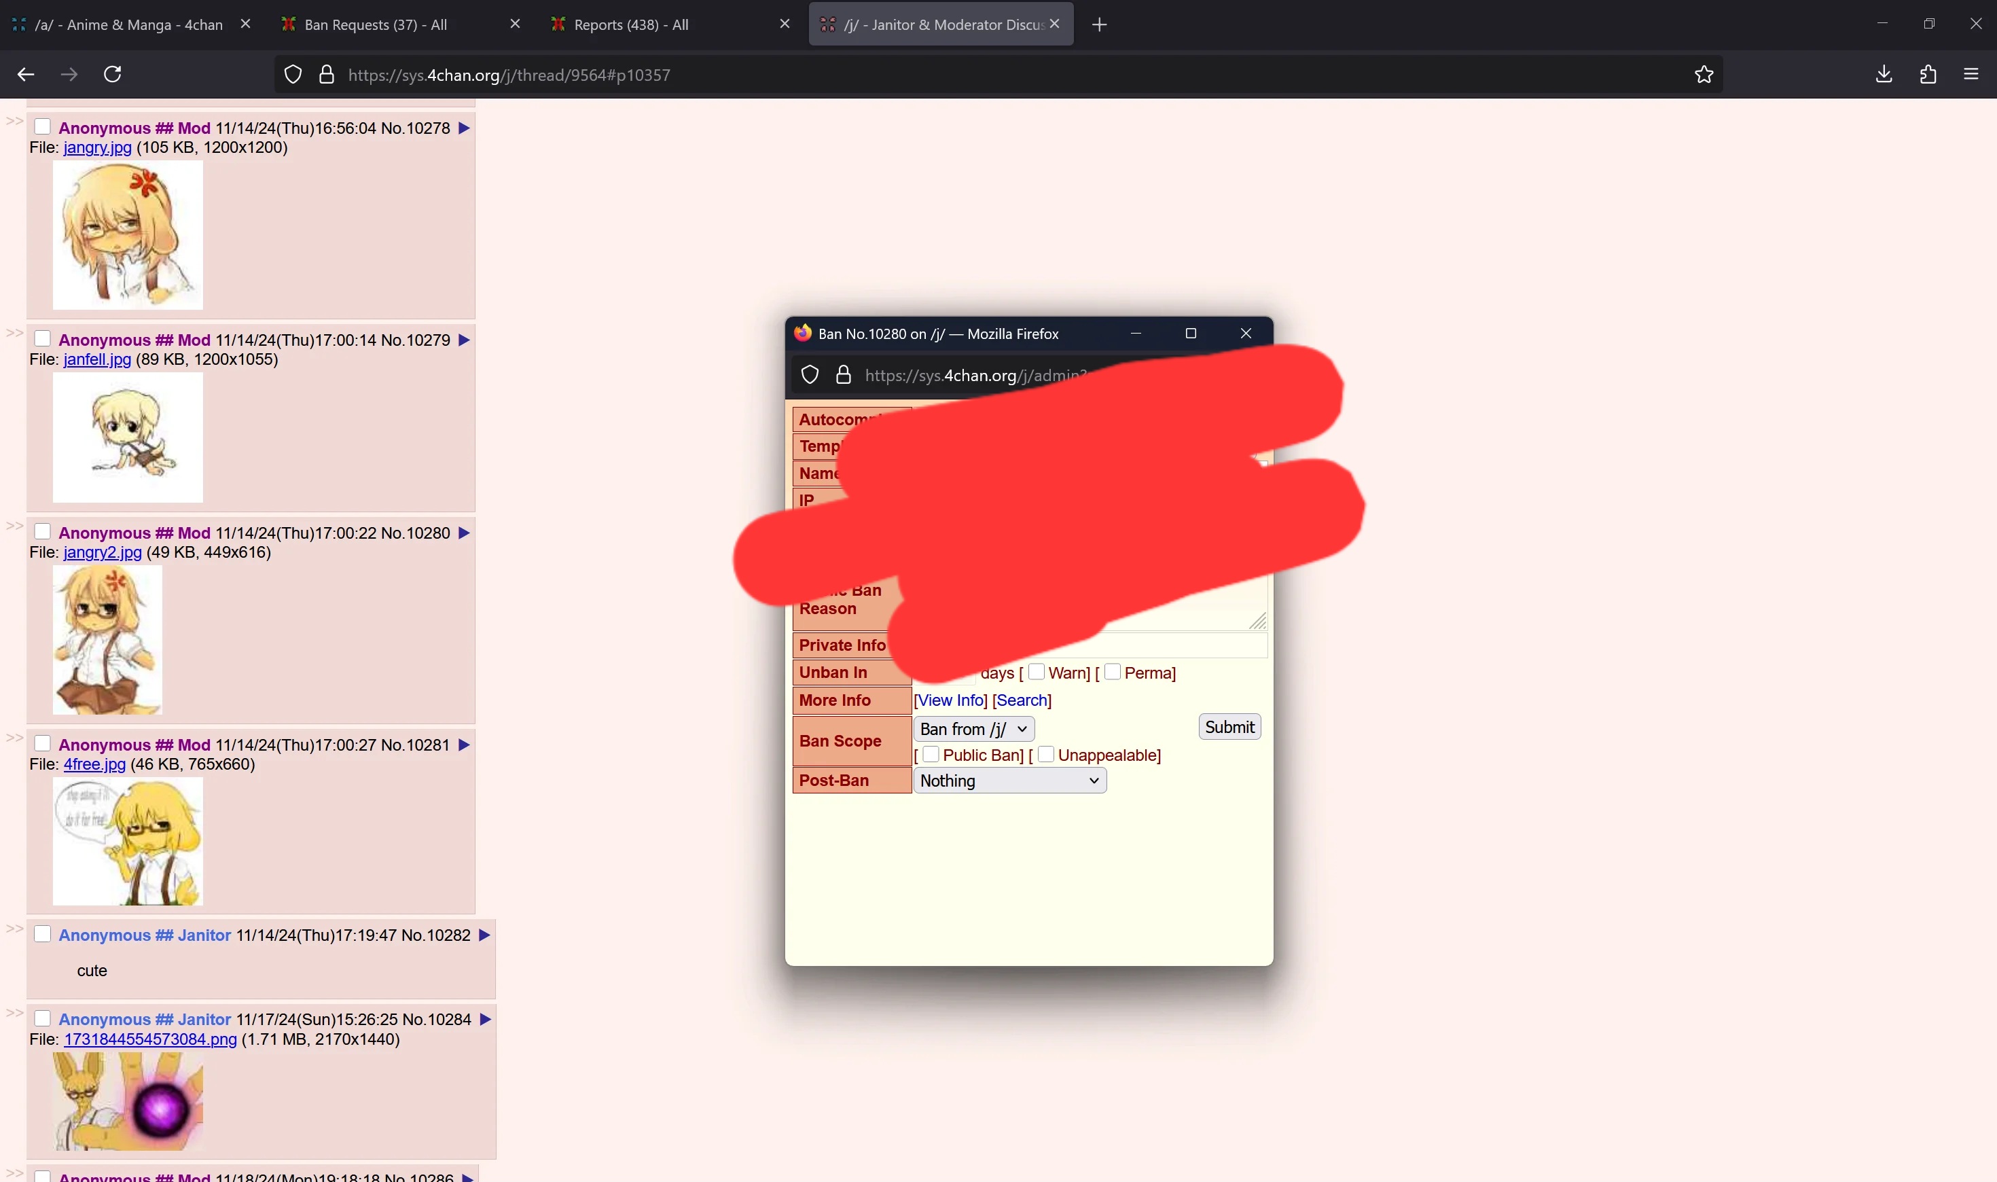Enable the Unappealable checkbox

pyautogui.click(x=1045, y=753)
